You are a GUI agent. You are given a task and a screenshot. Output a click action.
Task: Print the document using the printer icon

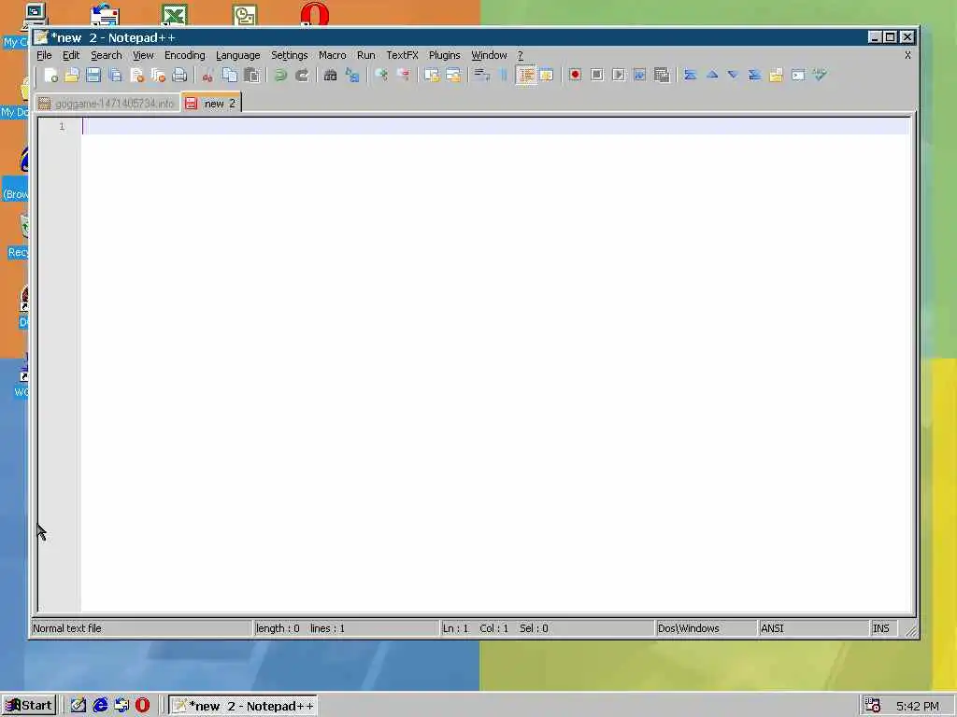179,75
